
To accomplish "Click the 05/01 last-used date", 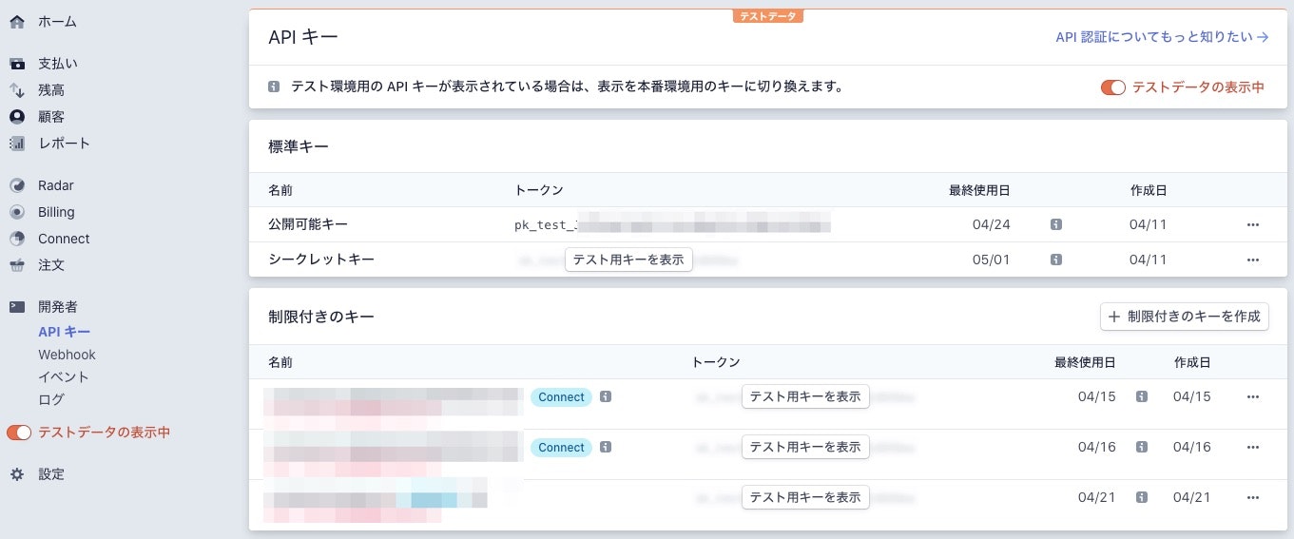I will click(x=994, y=259).
